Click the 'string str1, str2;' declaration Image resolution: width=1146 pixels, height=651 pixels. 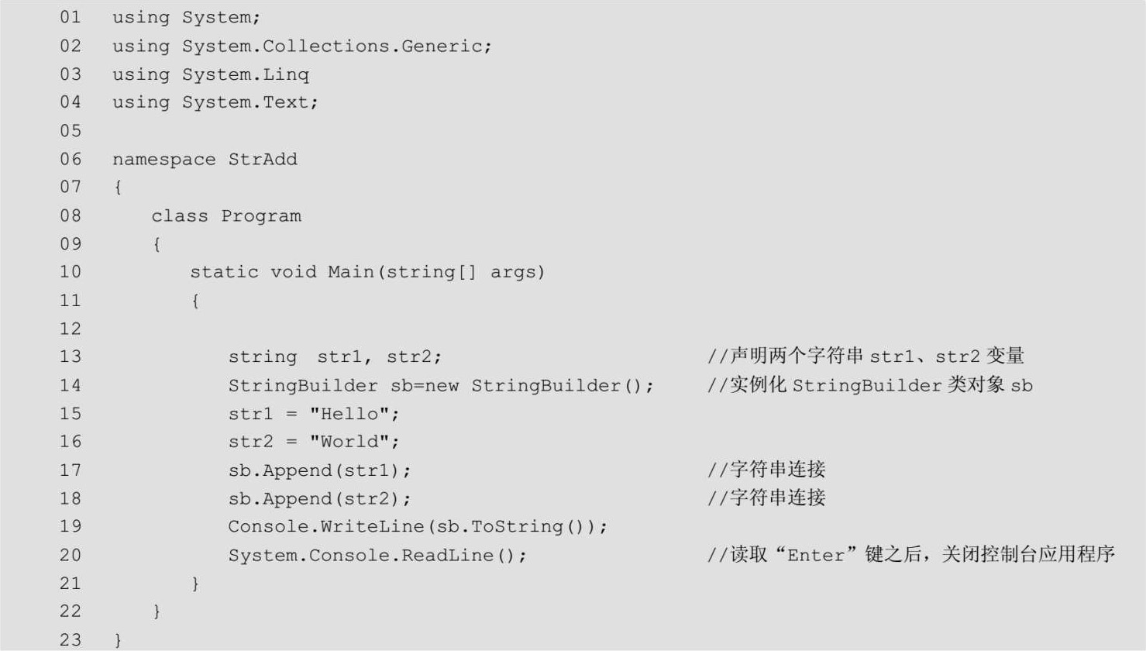335,357
